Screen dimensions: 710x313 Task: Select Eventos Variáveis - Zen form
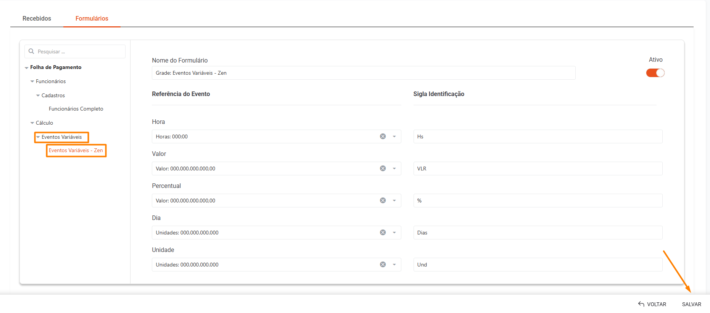(76, 151)
